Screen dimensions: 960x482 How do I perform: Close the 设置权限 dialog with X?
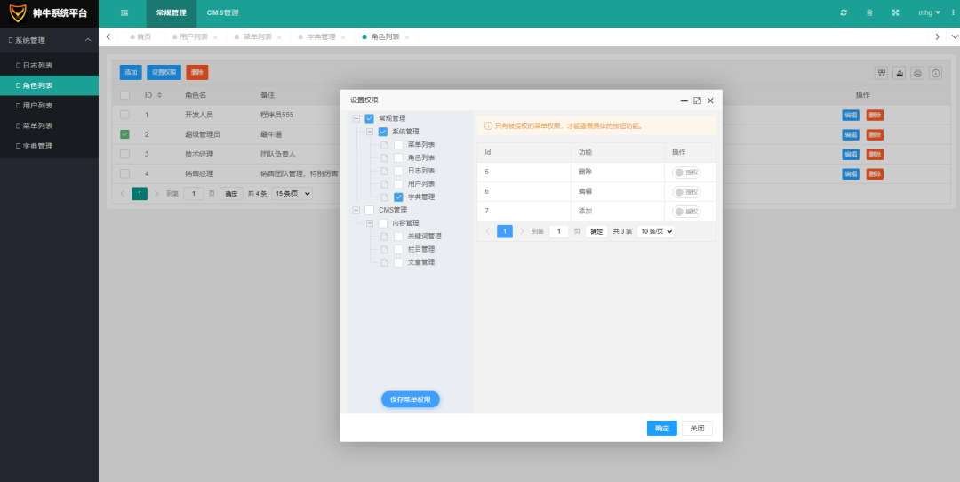click(x=710, y=100)
